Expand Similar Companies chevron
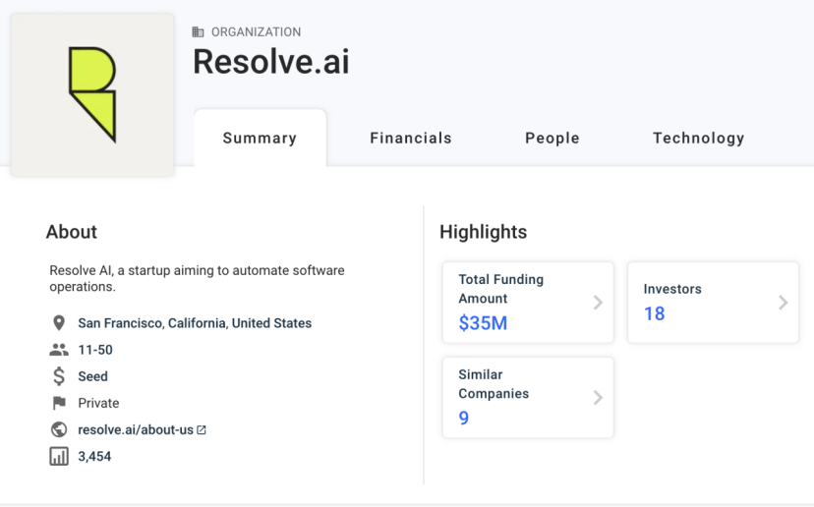This screenshot has height=507, width=814. click(598, 398)
